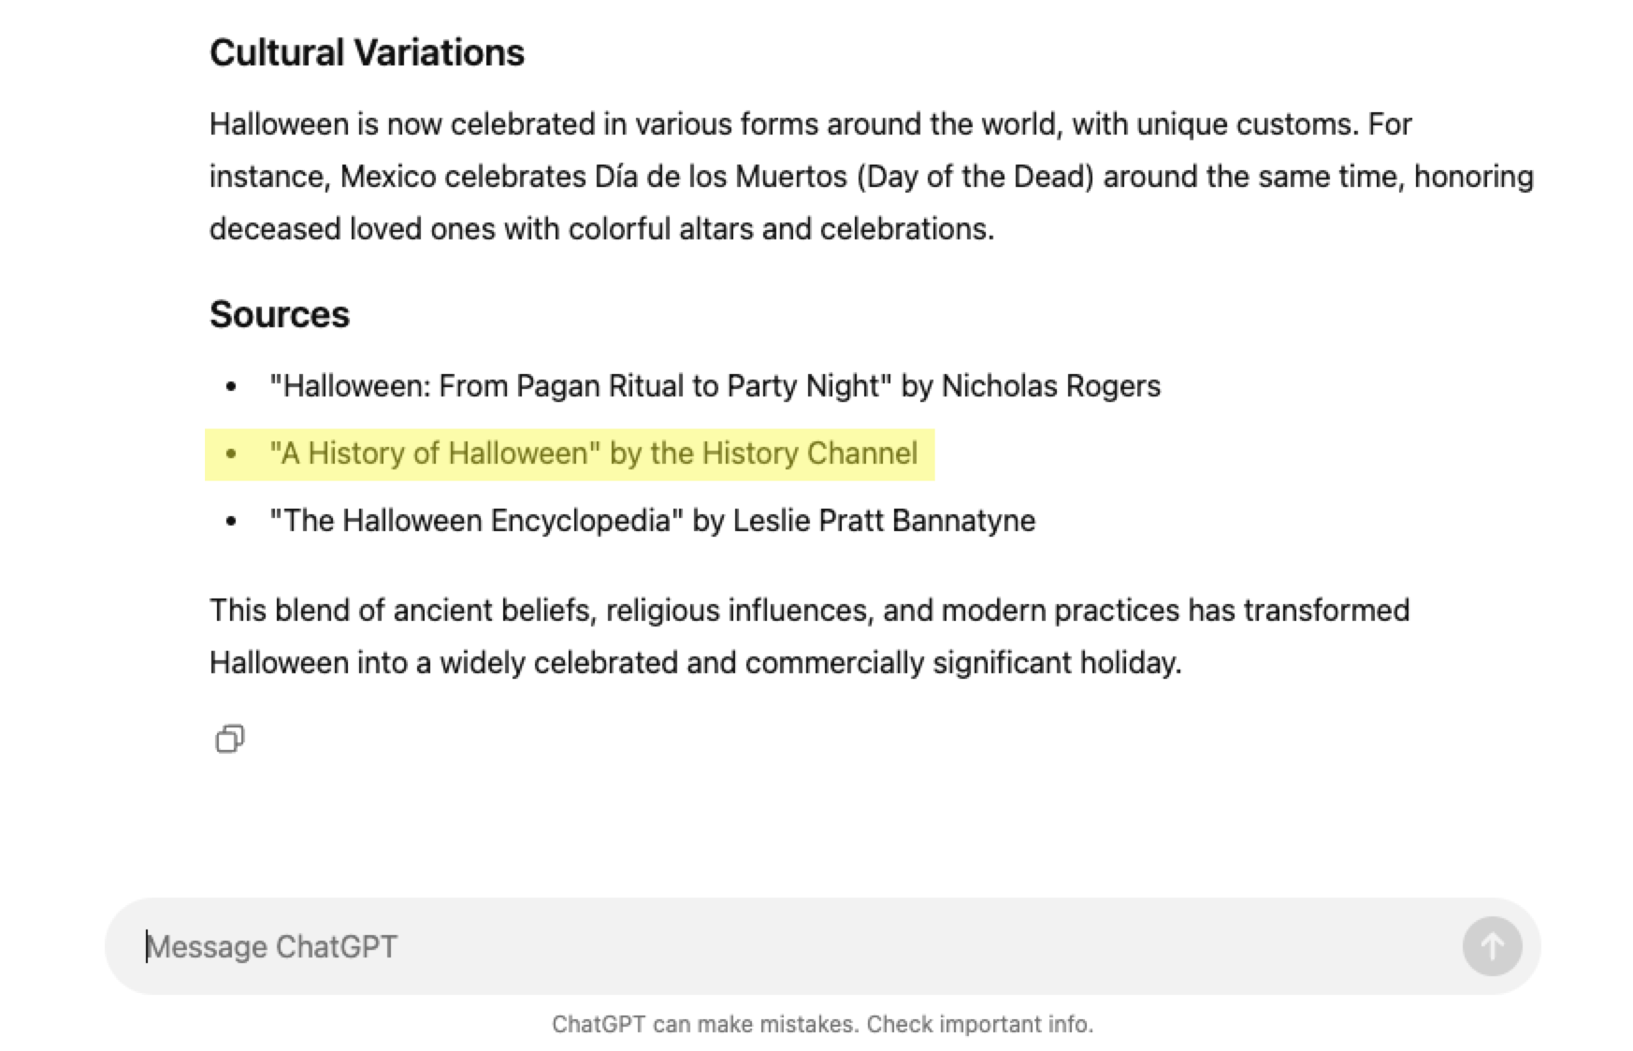Click the Nicholas Rogers source entry
This screenshot has width=1633, height=1051.
(x=715, y=385)
